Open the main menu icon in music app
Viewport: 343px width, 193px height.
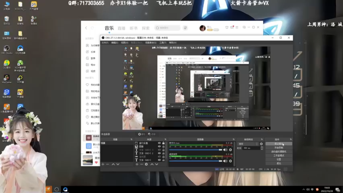[x=237, y=27]
